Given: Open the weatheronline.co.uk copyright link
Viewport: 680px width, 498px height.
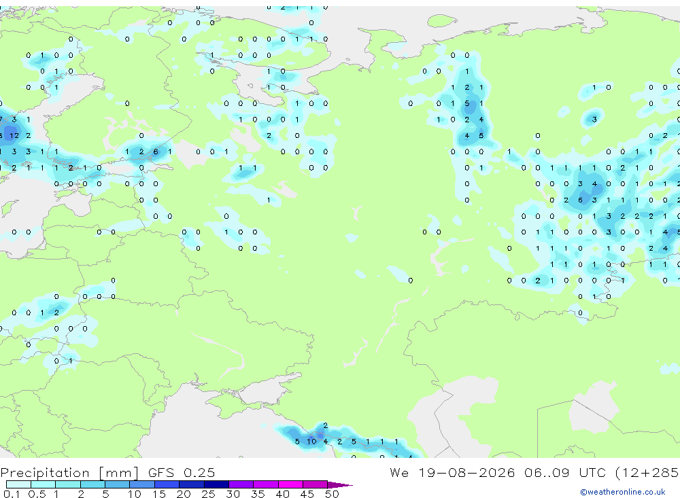Looking at the screenshot, I should [x=623, y=491].
